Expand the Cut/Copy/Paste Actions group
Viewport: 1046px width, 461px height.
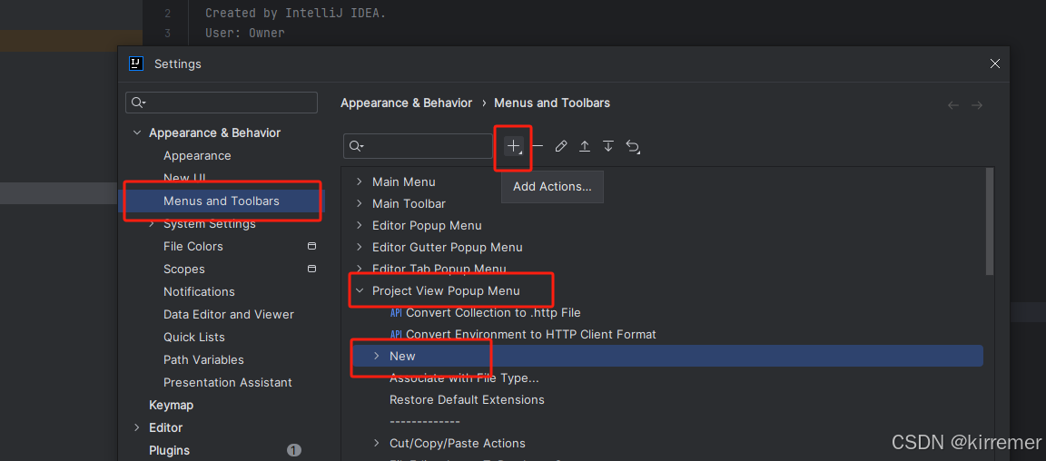(377, 443)
